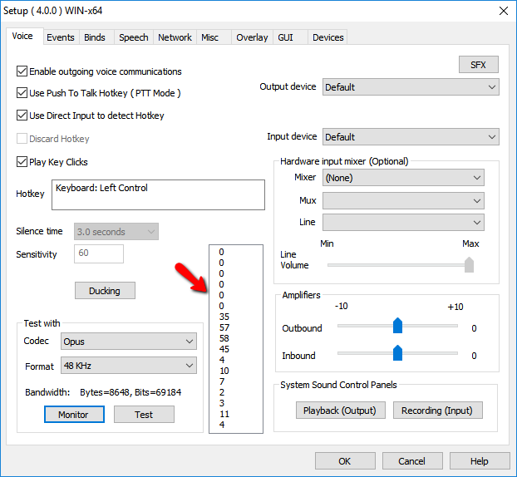Click the Discard Hotkey checkbox

[x=22, y=139]
